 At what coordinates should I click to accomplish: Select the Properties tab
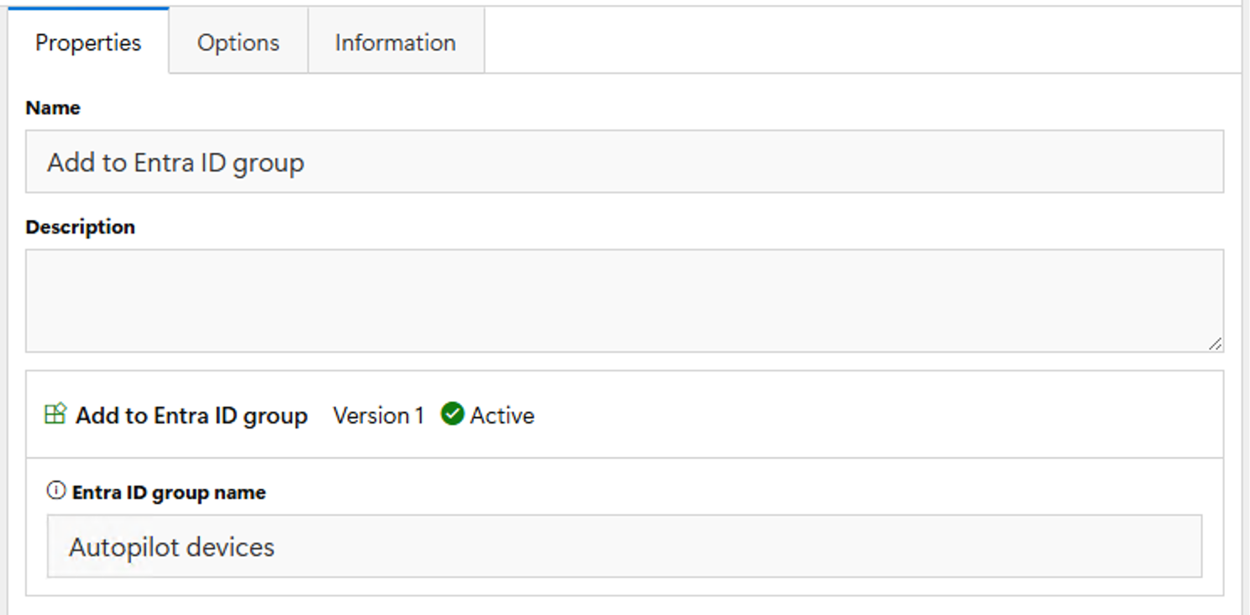pyautogui.click(x=88, y=42)
